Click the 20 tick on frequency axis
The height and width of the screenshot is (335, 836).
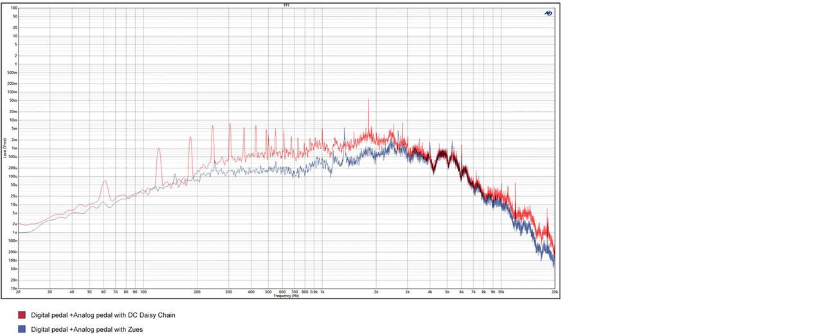pos(18,292)
